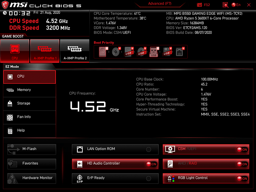Click the CPU Core Temperature 41°C reading
The width and height of the screenshot is (256, 192).
coord(117,13)
